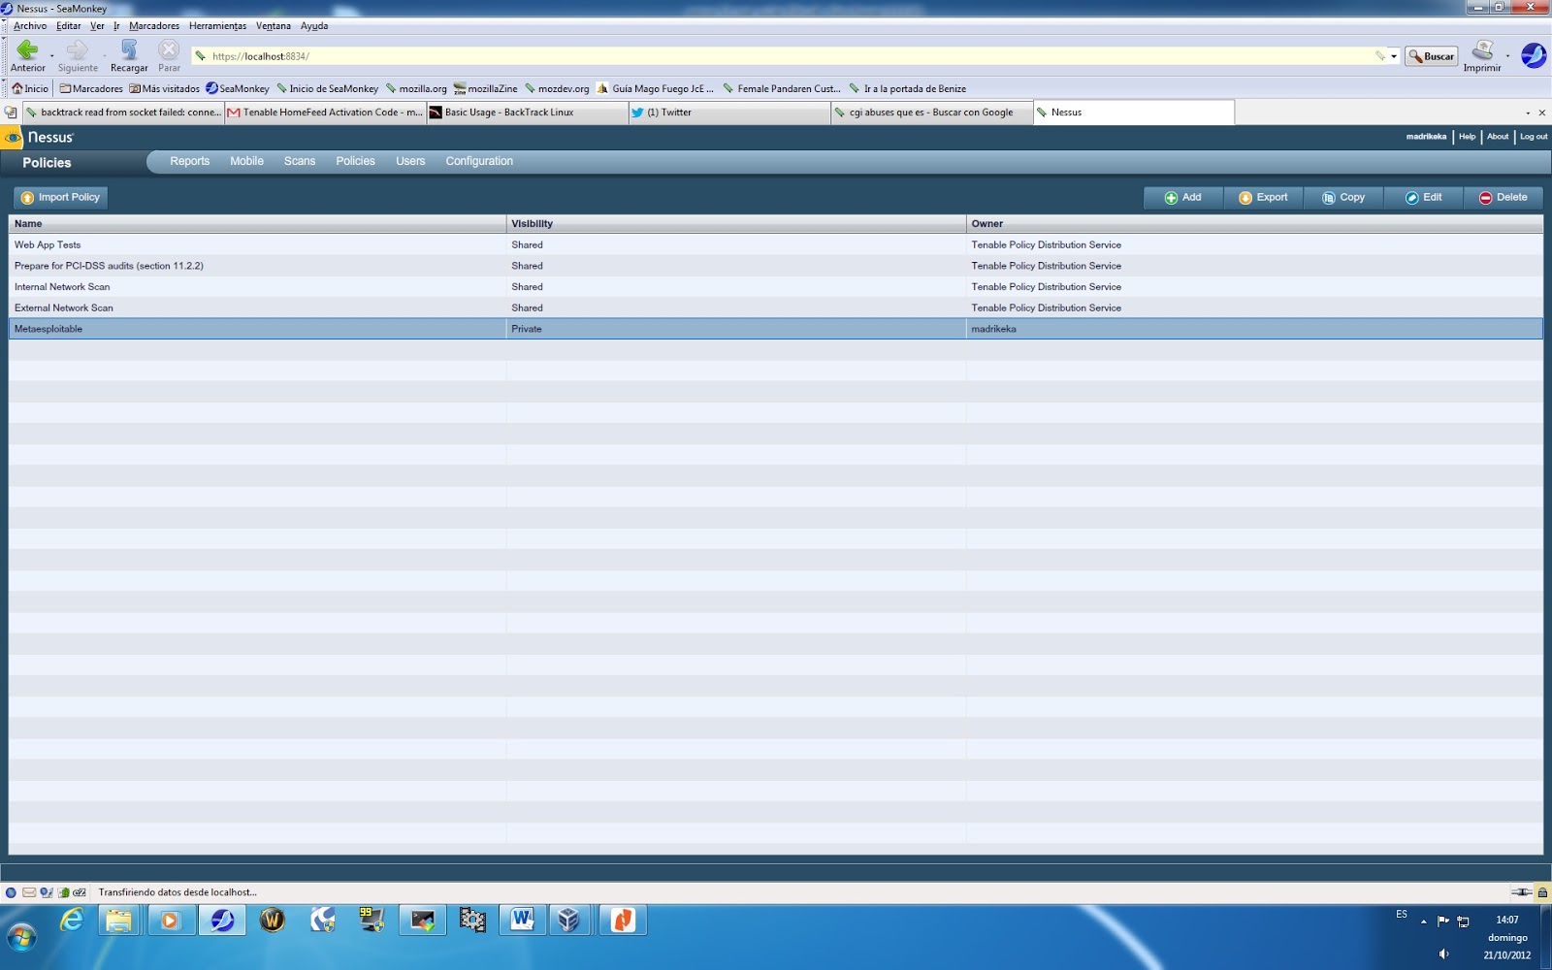Image resolution: width=1552 pixels, height=970 pixels.
Task: Open Windows Media Player from the taskbar
Action: tap(171, 920)
